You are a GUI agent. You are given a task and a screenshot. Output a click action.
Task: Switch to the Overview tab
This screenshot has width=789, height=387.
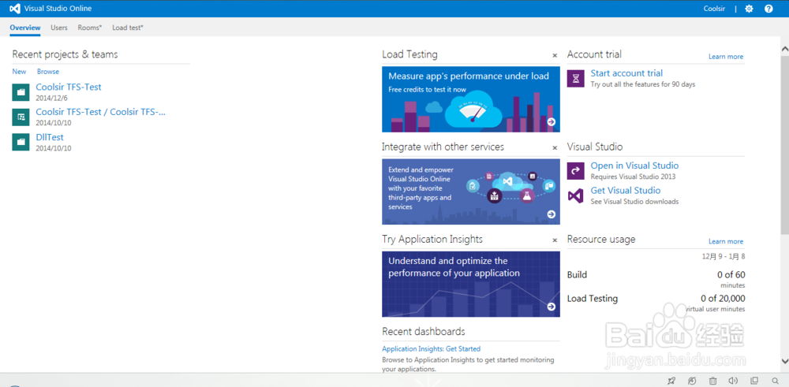(x=25, y=28)
